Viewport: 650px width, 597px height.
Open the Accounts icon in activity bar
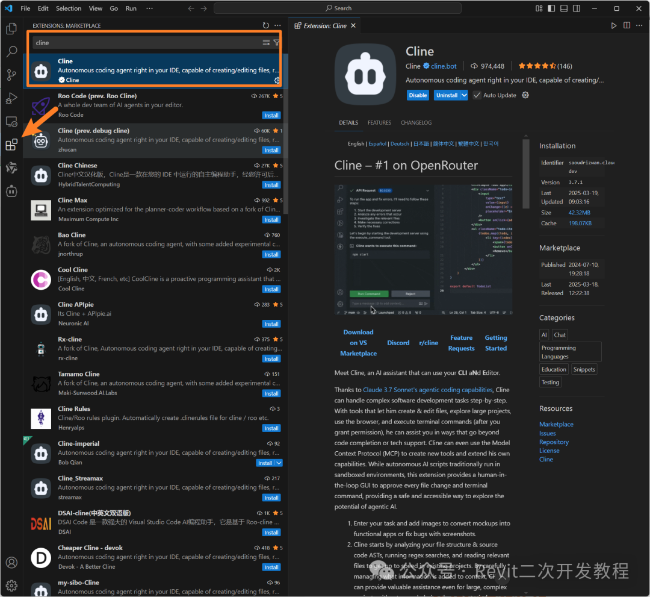point(11,562)
